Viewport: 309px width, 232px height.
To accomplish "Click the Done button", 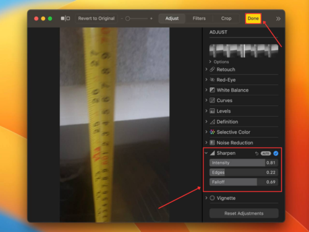I will (x=253, y=19).
